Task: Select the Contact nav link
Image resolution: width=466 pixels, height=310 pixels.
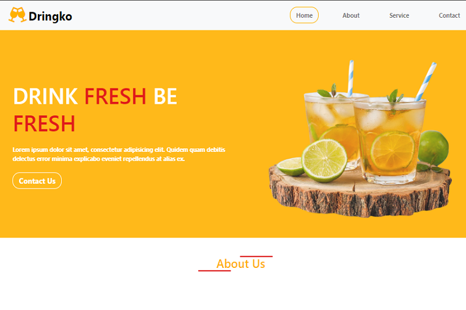Action: 449,15
